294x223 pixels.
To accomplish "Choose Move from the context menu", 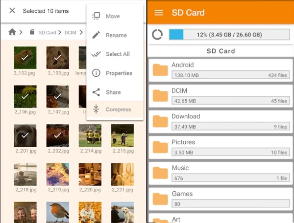I will 115,16.
